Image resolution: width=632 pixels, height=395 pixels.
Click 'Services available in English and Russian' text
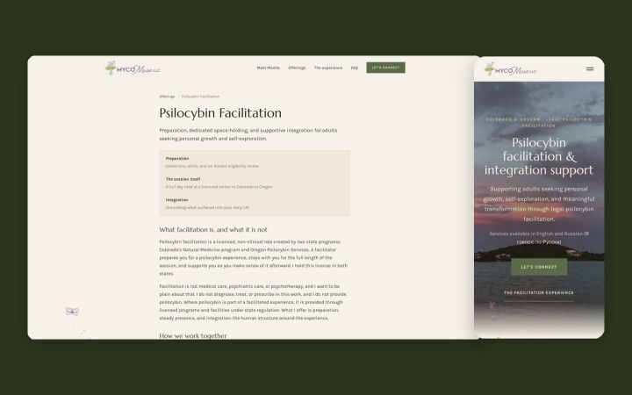point(539,237)
